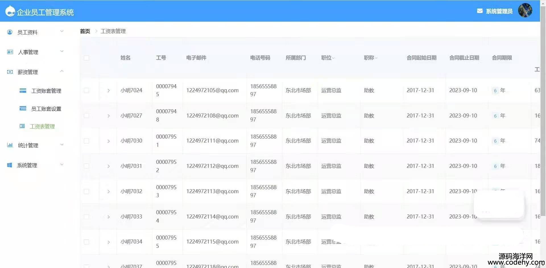Screen dimensions: 546x268
Task: Expand the row details for 小明7027
Action: click(108, 116)
